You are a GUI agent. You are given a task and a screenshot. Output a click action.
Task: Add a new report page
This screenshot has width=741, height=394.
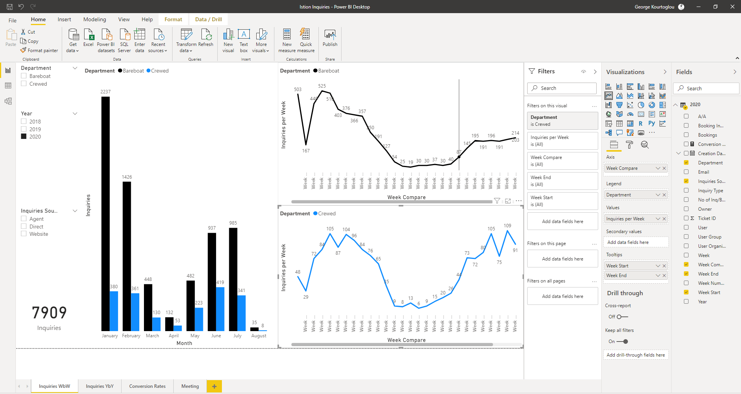click(x=214, y=386)
